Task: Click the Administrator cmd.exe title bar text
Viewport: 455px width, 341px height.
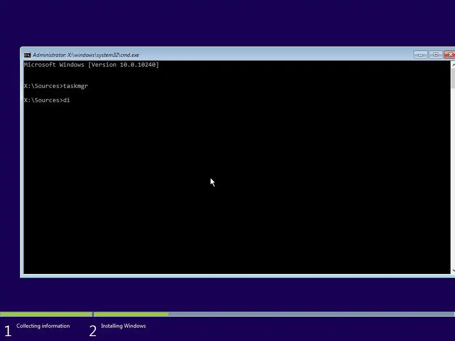Action: point(86,55)
